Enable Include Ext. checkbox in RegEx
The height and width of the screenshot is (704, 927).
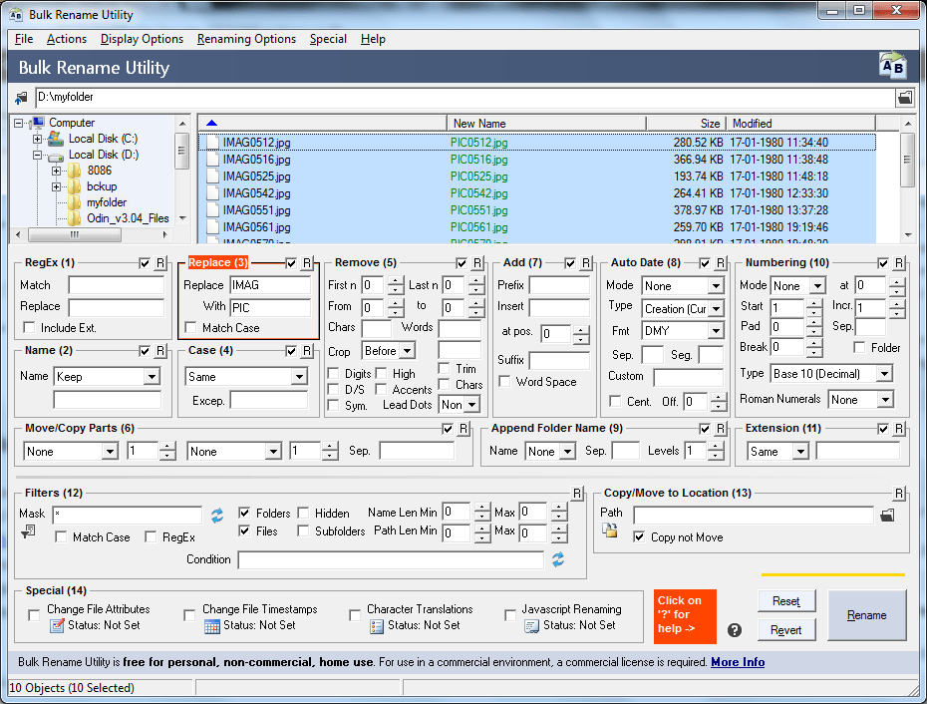tap(28, 328)
